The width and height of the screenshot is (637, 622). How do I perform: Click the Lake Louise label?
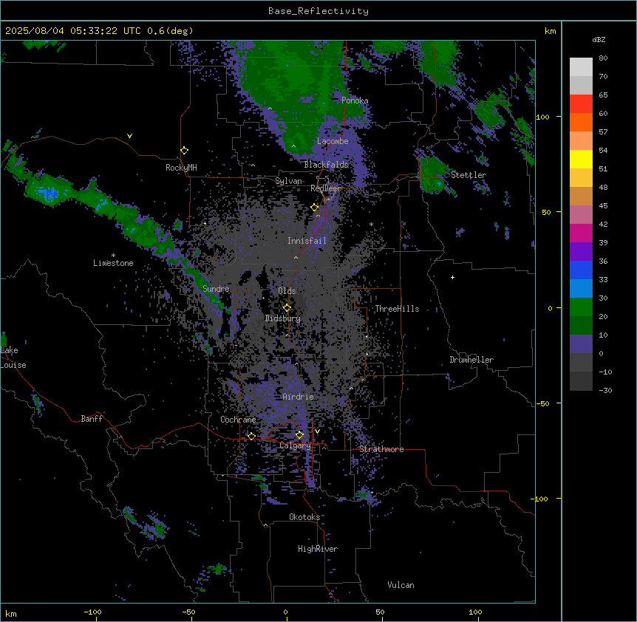tap(13, 358)
